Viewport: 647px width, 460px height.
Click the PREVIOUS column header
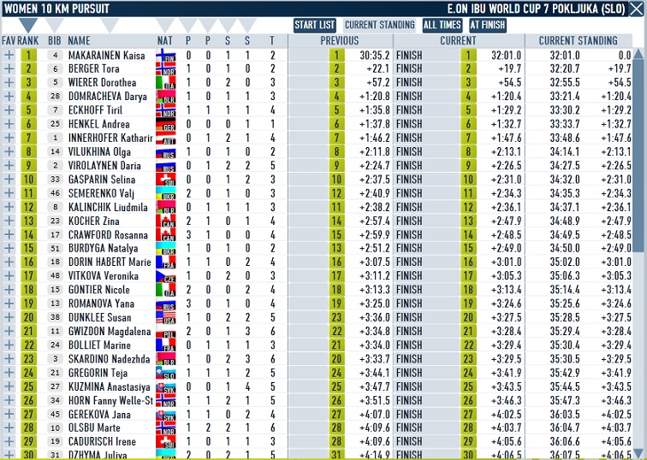pyautogui.click(x=340, y=41)
